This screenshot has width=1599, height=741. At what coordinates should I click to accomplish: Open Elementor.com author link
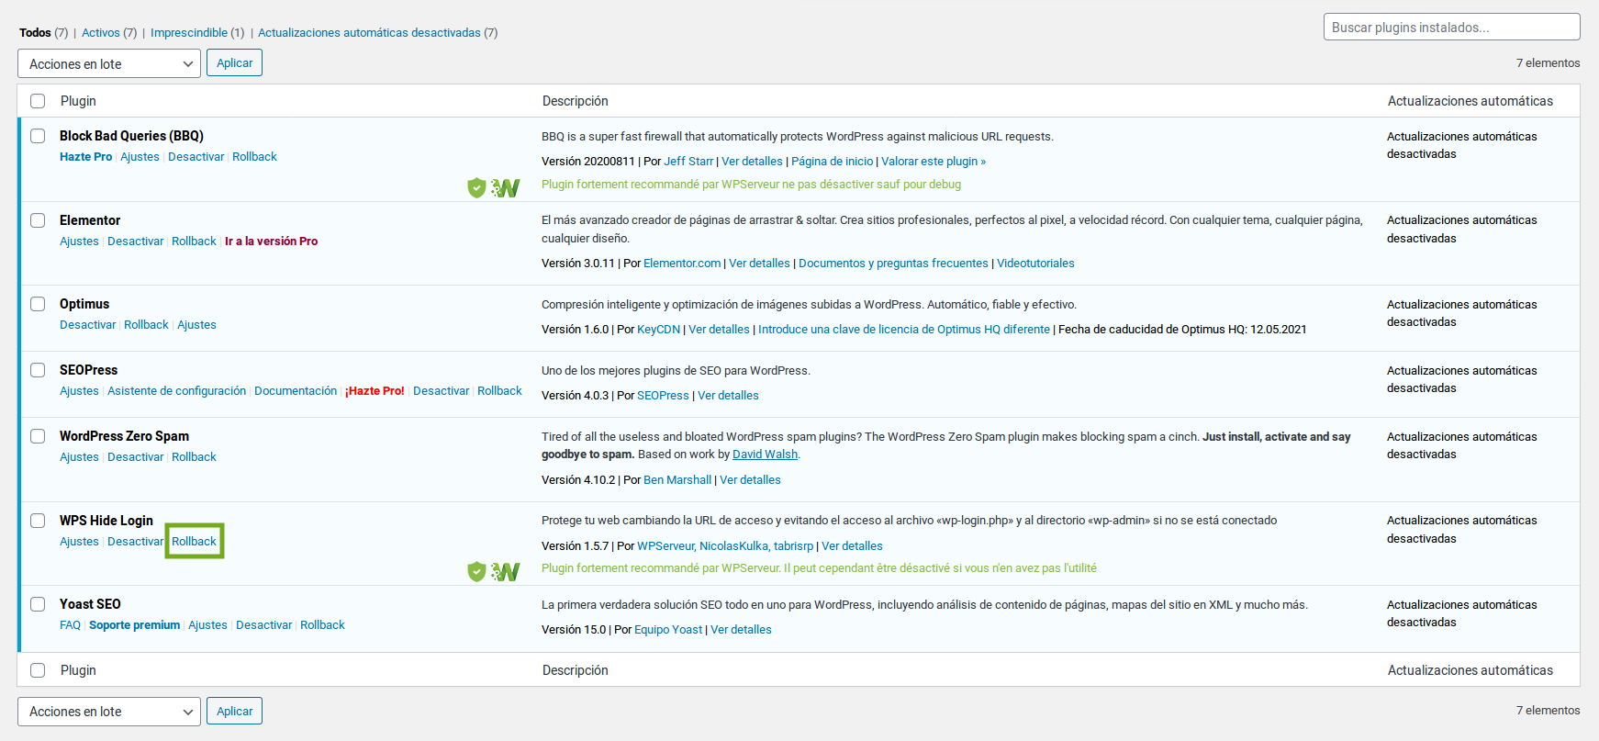point(682,264)
